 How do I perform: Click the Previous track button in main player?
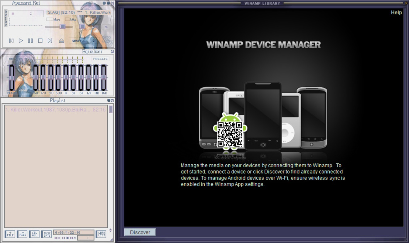(x=11, y=40)
